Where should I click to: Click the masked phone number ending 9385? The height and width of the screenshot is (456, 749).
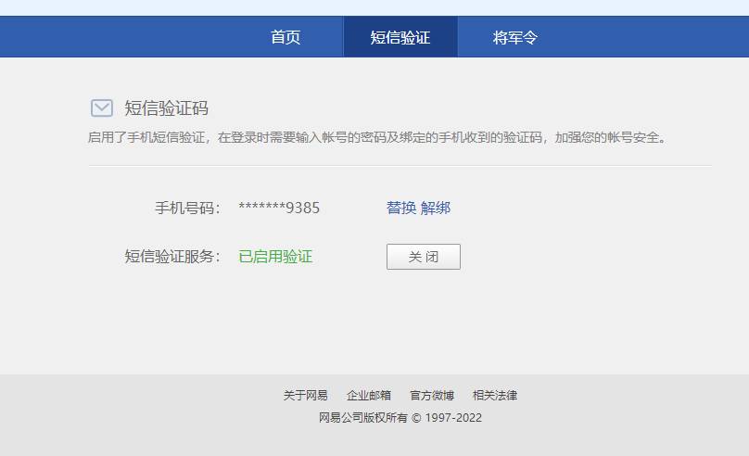pyautogui.click(x=279, y=208)
